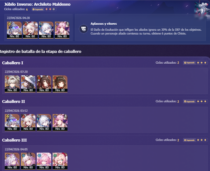Select the purple-haired first character in Caballero III
Image resolution: width=210 pixels, height=171 pixels.
pos(12,161)
